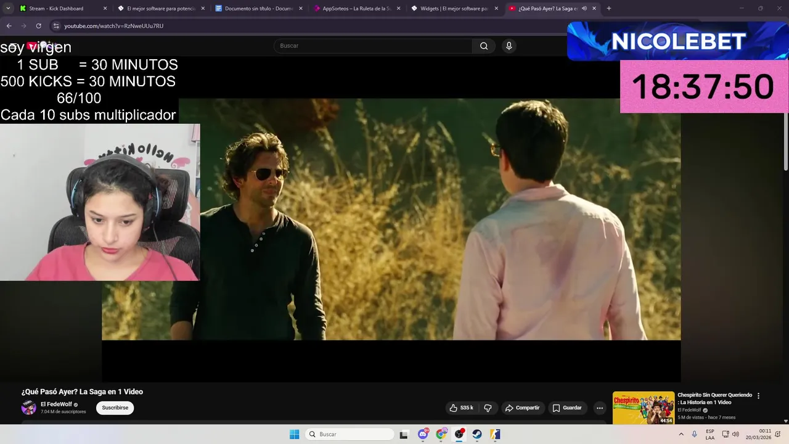Click the El FedeWolf name under Chespirito video

(x=689, y=410)
